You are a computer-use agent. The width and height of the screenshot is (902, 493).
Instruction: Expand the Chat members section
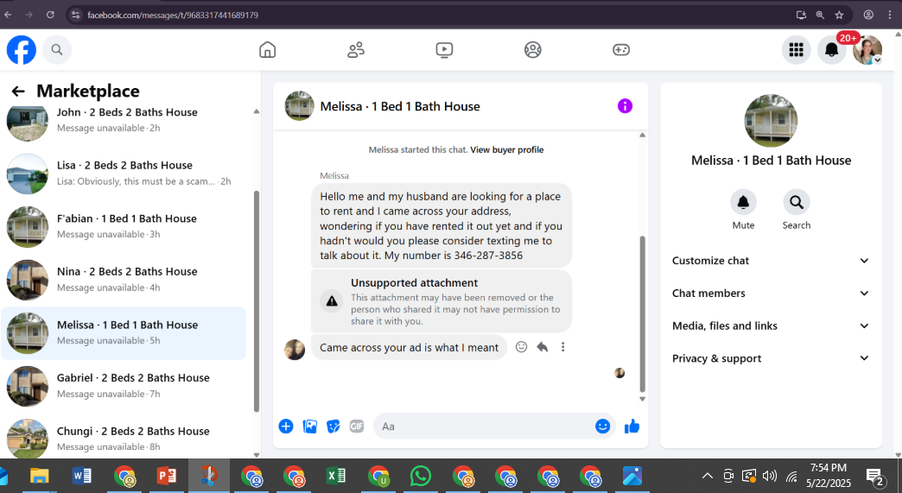pos(771,293)
